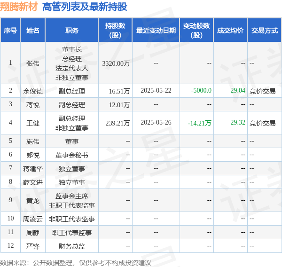Click the -14.21万 change value
The width and height of the screenshot is (282, 267).
coord(199,123)
